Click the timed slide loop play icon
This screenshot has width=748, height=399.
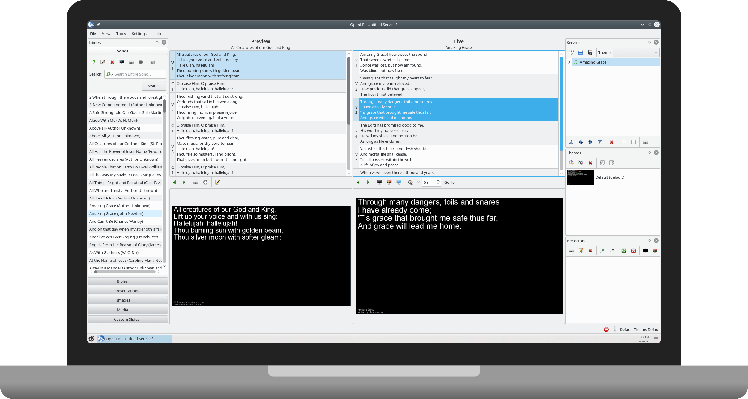pyautogui.click(x=411, y=182)
